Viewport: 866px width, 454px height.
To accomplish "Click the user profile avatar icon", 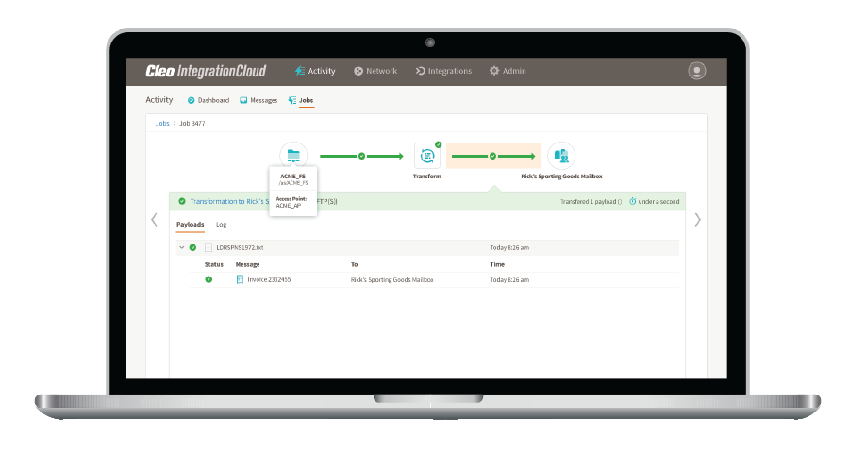I will point(697,71).
